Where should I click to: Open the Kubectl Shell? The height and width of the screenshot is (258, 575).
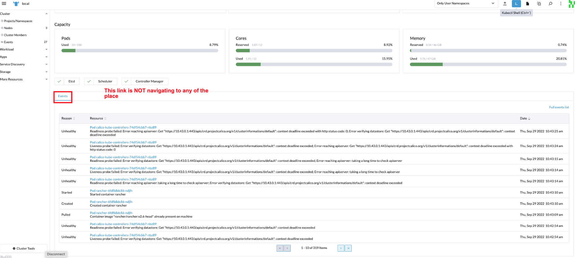pos(516,4)
